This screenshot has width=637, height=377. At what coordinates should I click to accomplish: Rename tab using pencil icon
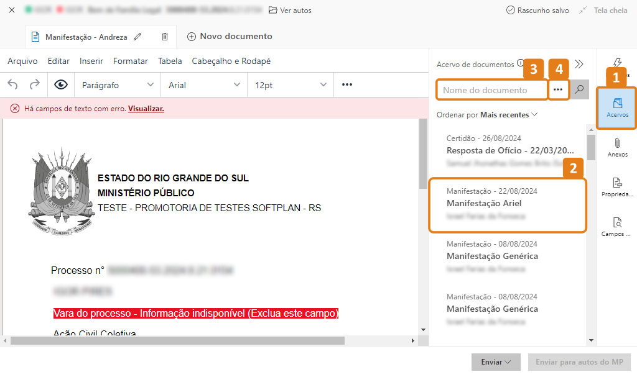137,37
